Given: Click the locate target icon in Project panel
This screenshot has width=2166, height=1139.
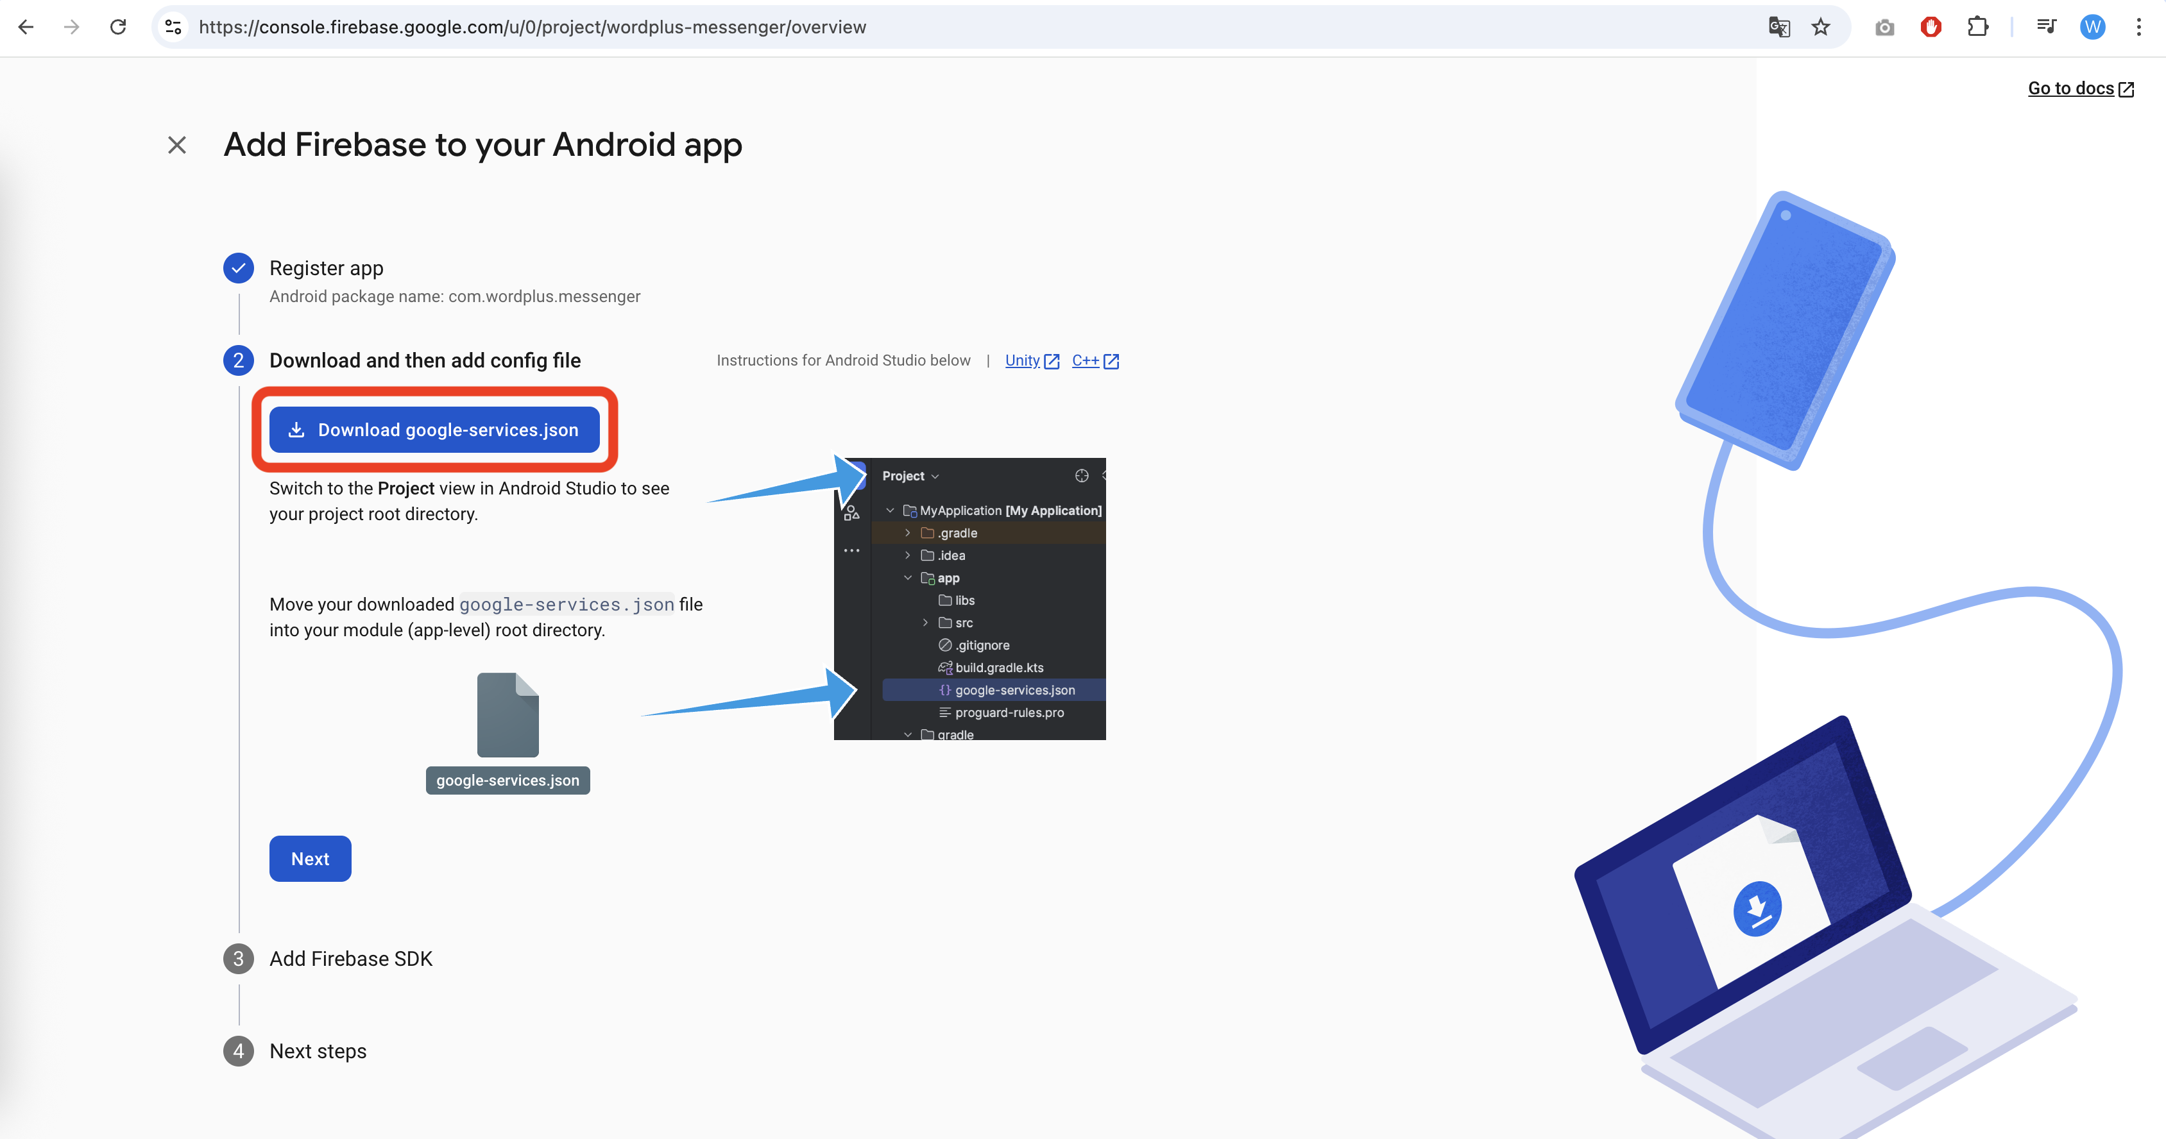Looking at the screenshot, I should tap(1081, 476).
